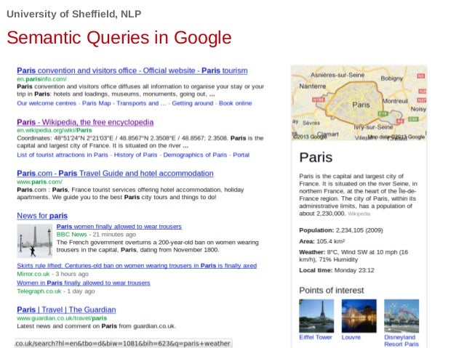The height and width of the screenshot is (348, 464).
Task: Open Paris - Wikipedia, the free encyclopedia result
Action: [85, 122]
